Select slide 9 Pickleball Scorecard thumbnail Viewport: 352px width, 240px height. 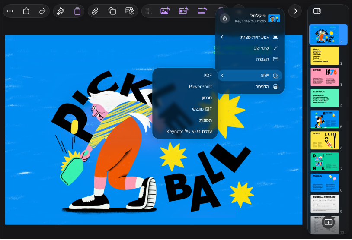325,203
